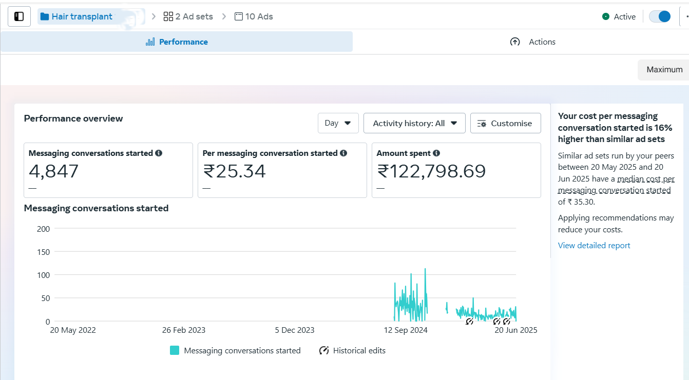Screen dimensions: 689x380
Task: Click info icon next to Amount spent
Action: (x=436, y=153)
